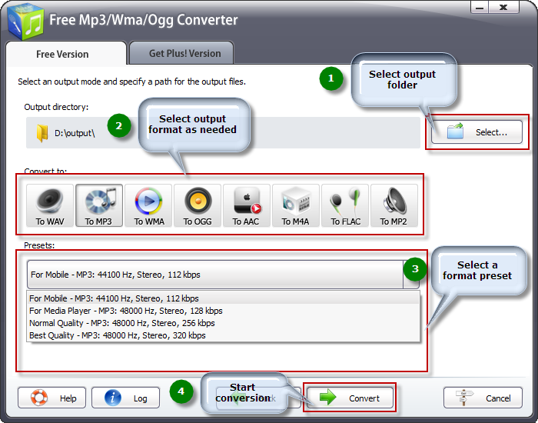Pick the To WMA converter icon
The height and width of the screenshot is (423, 538).
148,205
